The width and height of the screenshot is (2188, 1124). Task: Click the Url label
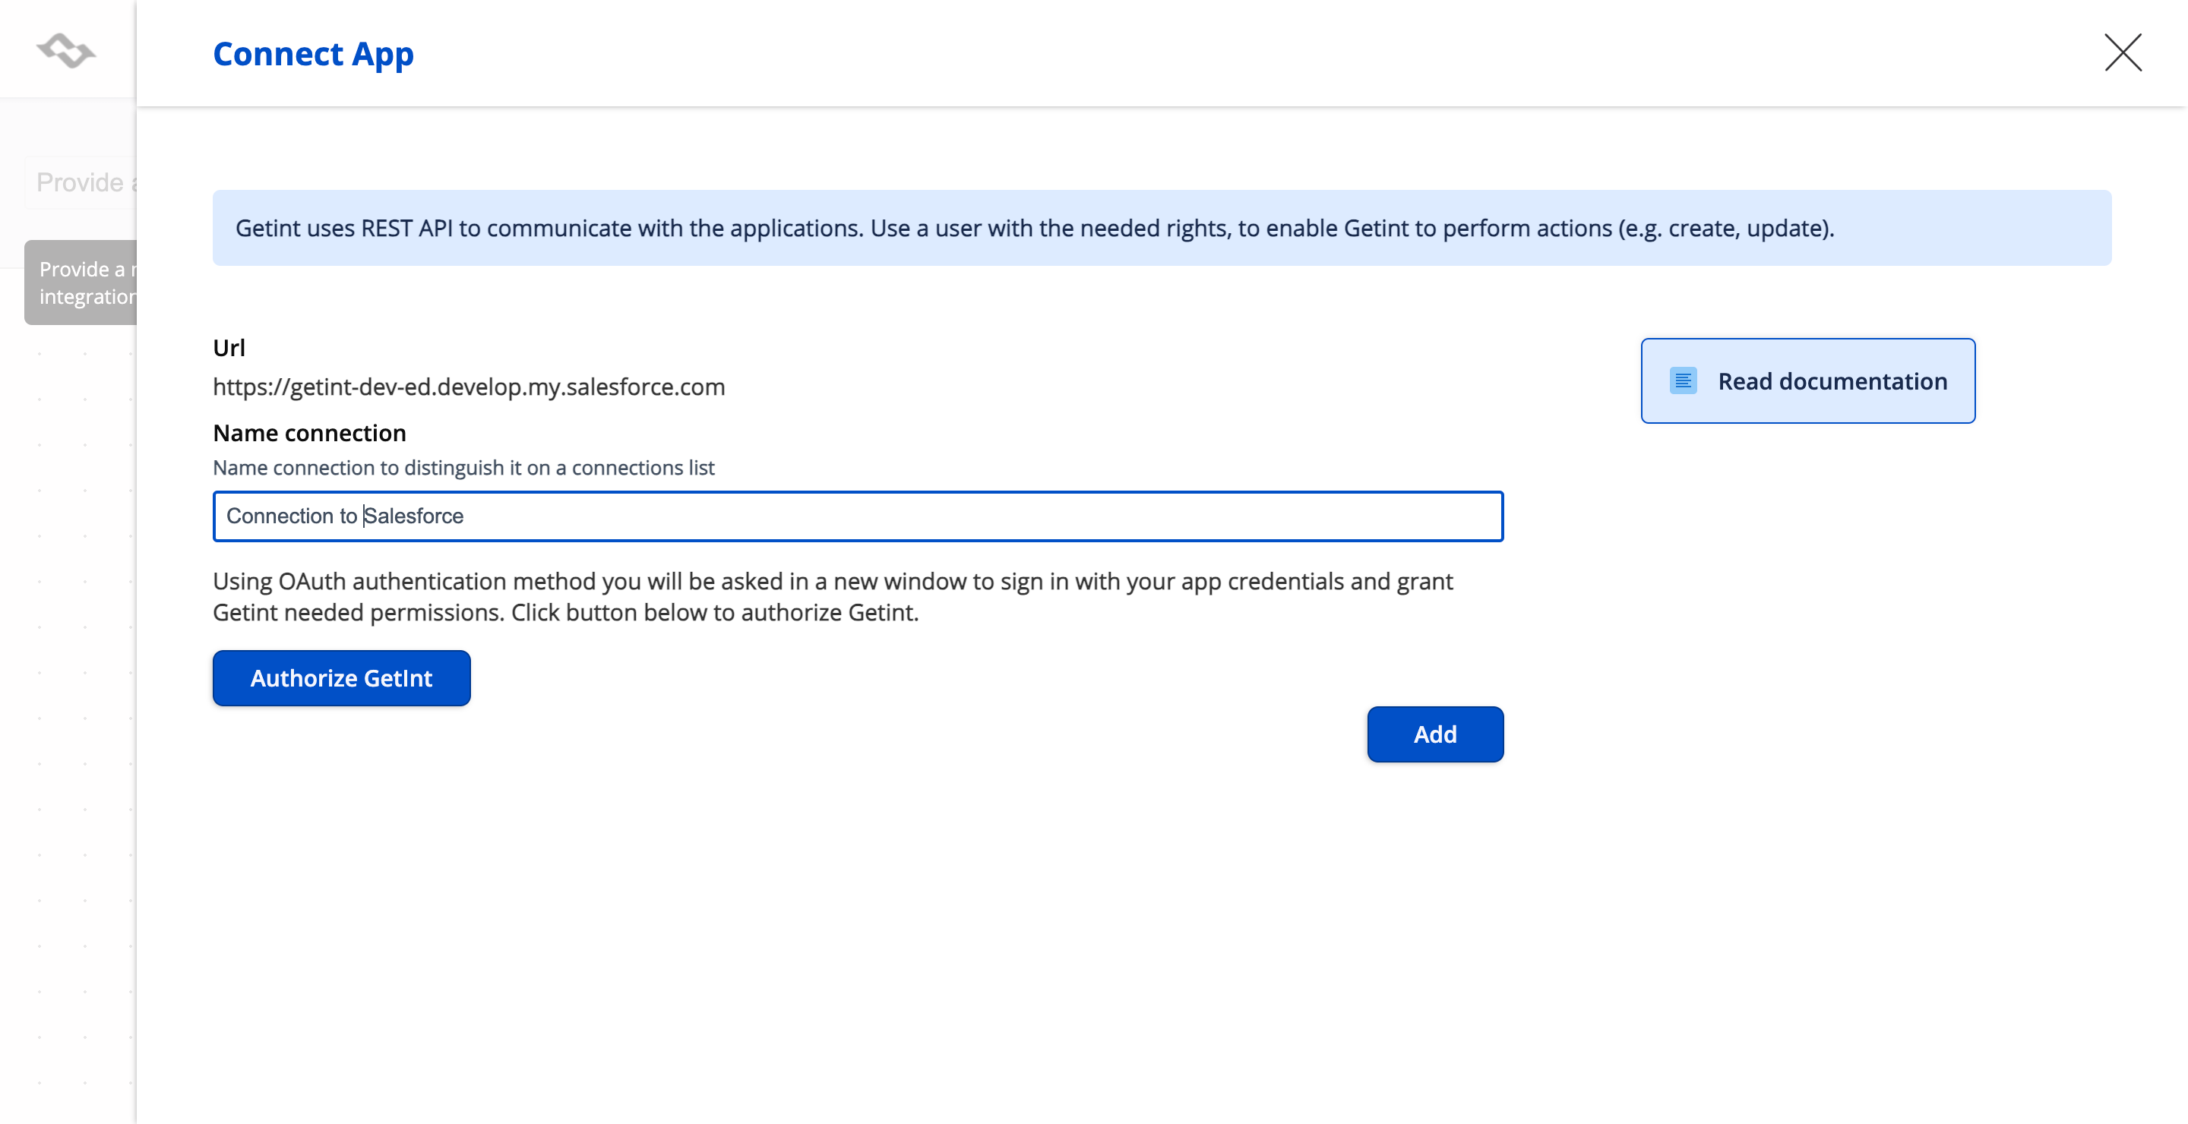229,347
